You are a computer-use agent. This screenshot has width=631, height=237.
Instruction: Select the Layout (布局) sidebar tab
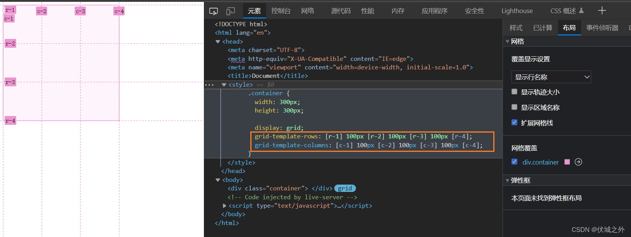click(569, 28)
